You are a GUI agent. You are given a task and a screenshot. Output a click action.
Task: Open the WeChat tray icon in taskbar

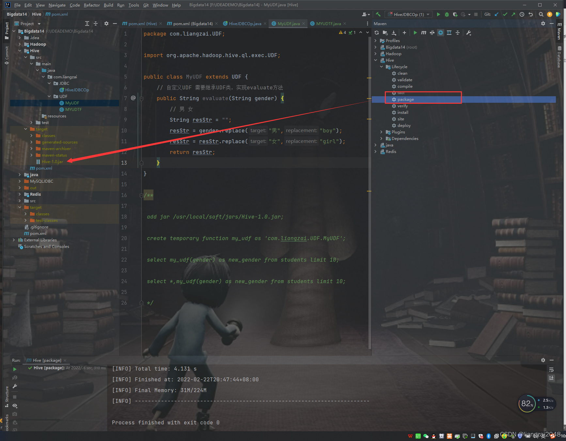point(426,436)
